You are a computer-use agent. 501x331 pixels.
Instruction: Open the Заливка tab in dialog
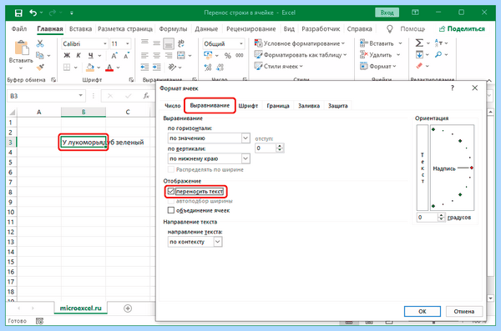coord(309,106)
